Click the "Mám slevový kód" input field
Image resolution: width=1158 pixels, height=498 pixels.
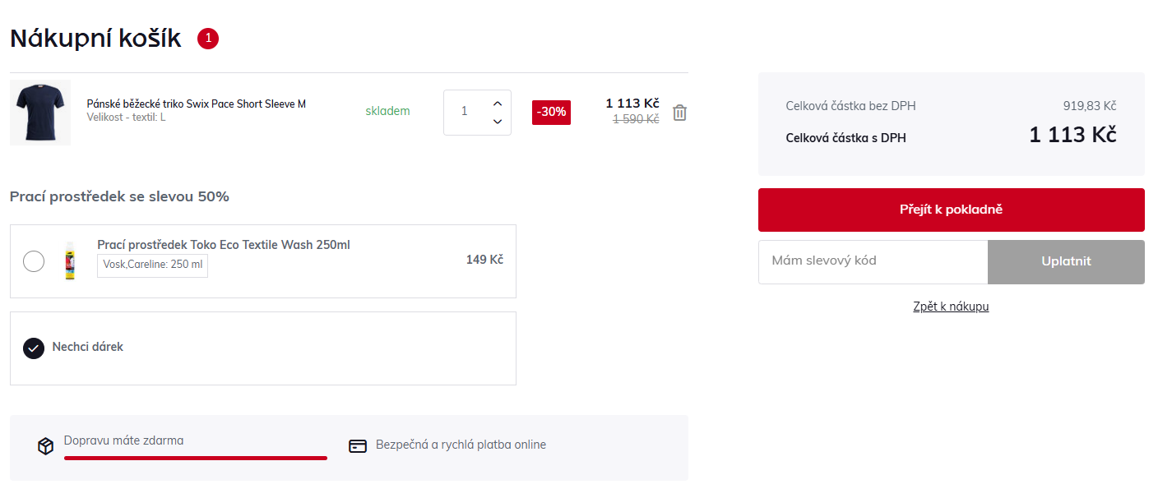click(873, 261)
